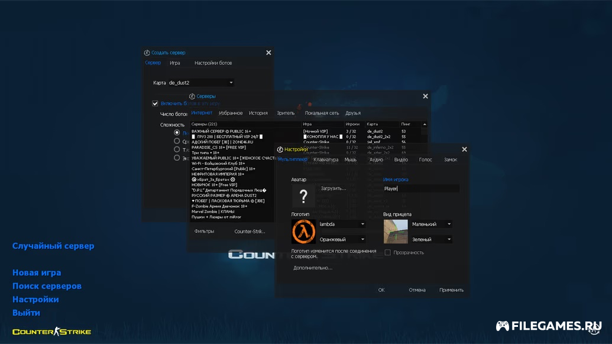
Task: Click the Загрузить... avatar button
Action: coord(333,189)
